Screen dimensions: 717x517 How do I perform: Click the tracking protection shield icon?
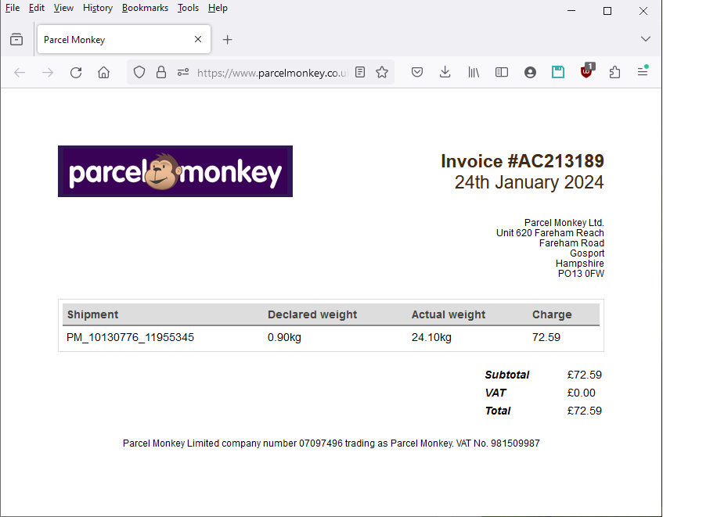point(139,73)
